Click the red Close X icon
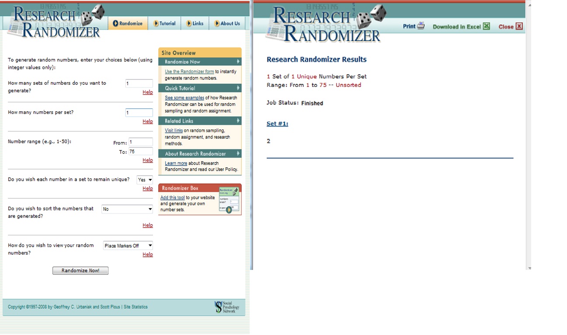 tap(519, 26)
